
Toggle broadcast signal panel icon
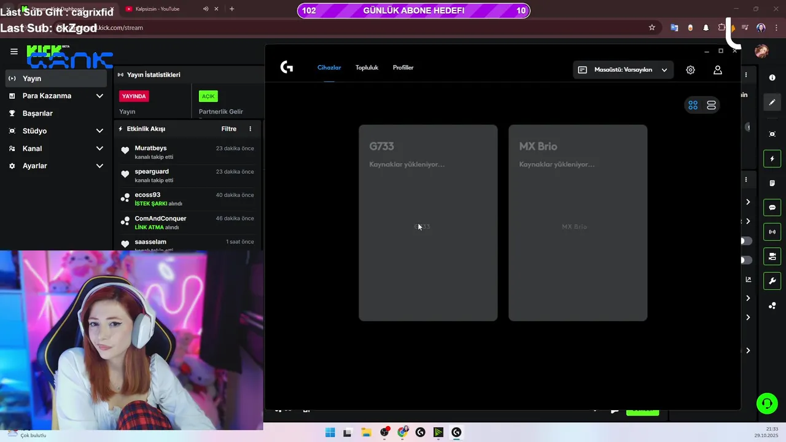[x=772, y=232]
